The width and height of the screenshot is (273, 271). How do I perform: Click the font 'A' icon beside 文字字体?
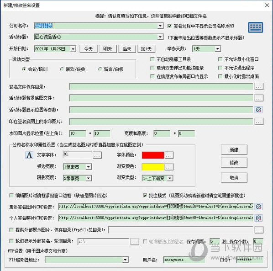pos(29,155)
